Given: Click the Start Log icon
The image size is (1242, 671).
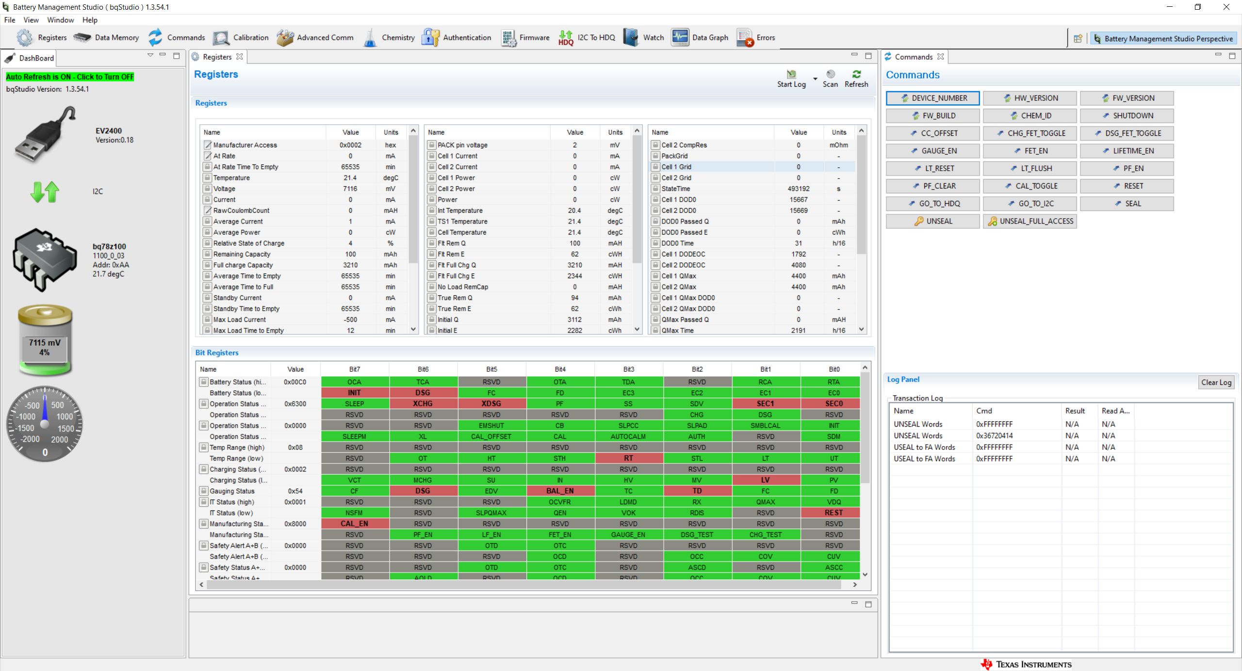Looking at the screenshot, I should [791, 74].
